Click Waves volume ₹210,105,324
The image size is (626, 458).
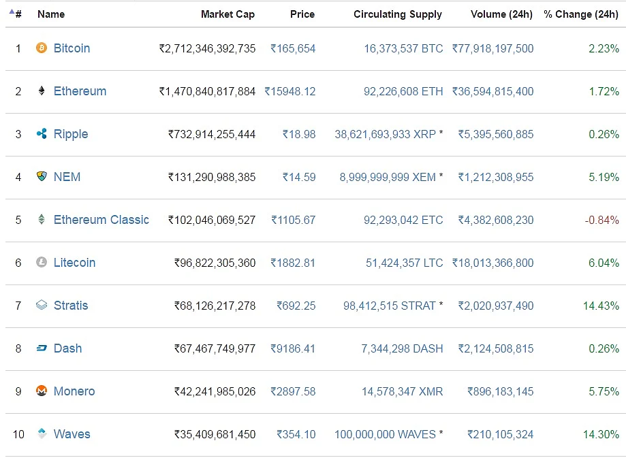click(x=501, y=434)
